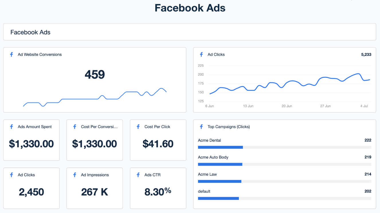Open the Facebook Ads section header bar
This screenshot has height=213, width=380.
click(189, 32)
